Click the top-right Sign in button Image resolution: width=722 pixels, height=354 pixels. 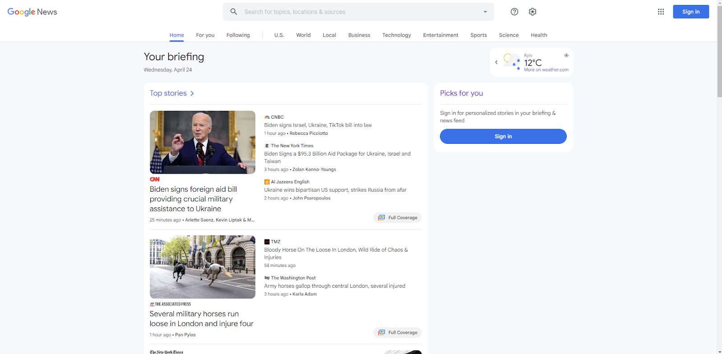pos(691,12)
